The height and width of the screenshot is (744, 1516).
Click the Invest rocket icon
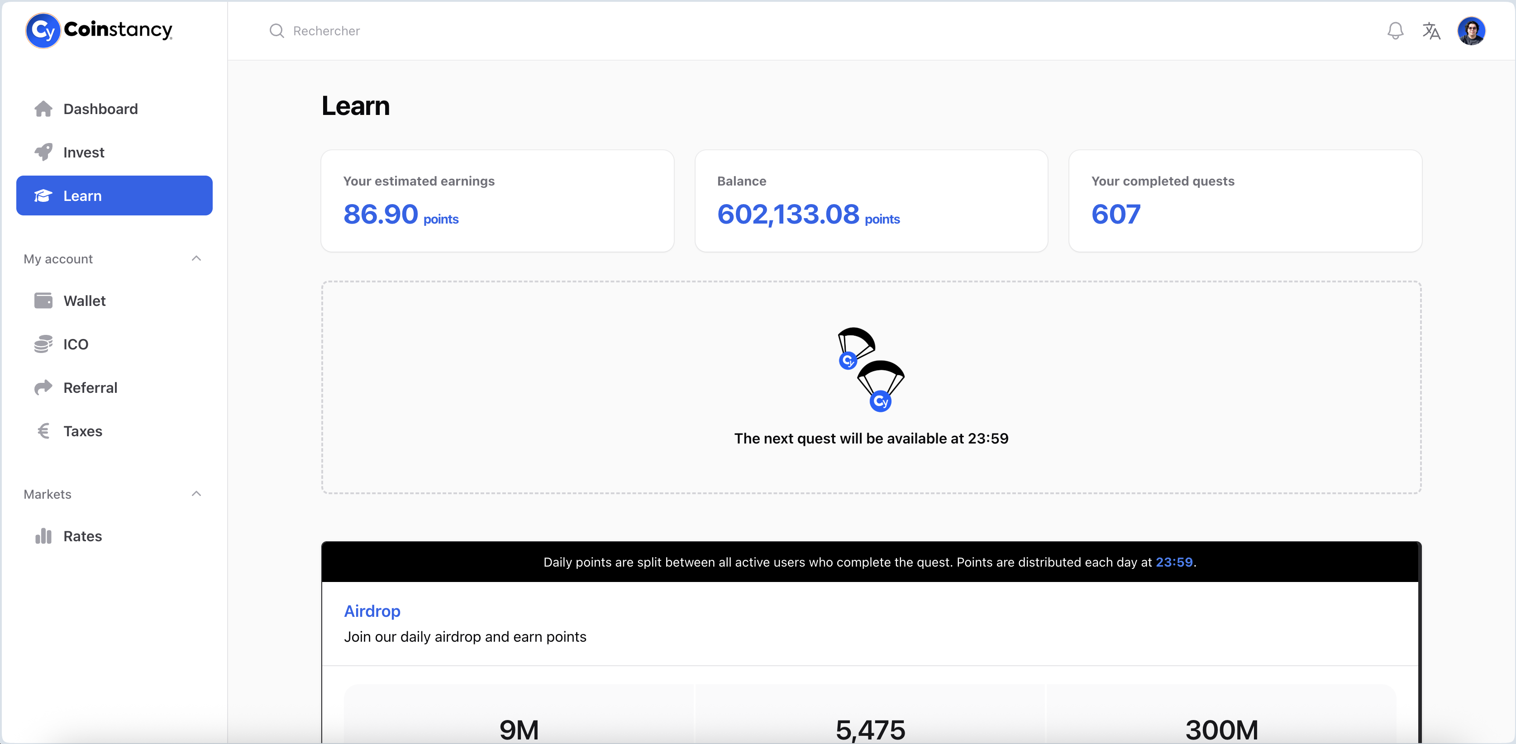pos(43,153)
